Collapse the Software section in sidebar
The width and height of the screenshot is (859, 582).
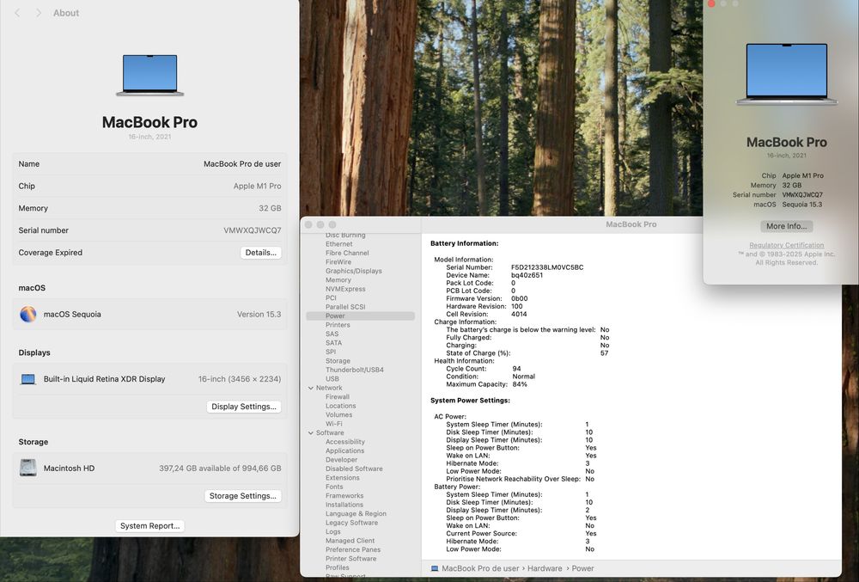311,432
